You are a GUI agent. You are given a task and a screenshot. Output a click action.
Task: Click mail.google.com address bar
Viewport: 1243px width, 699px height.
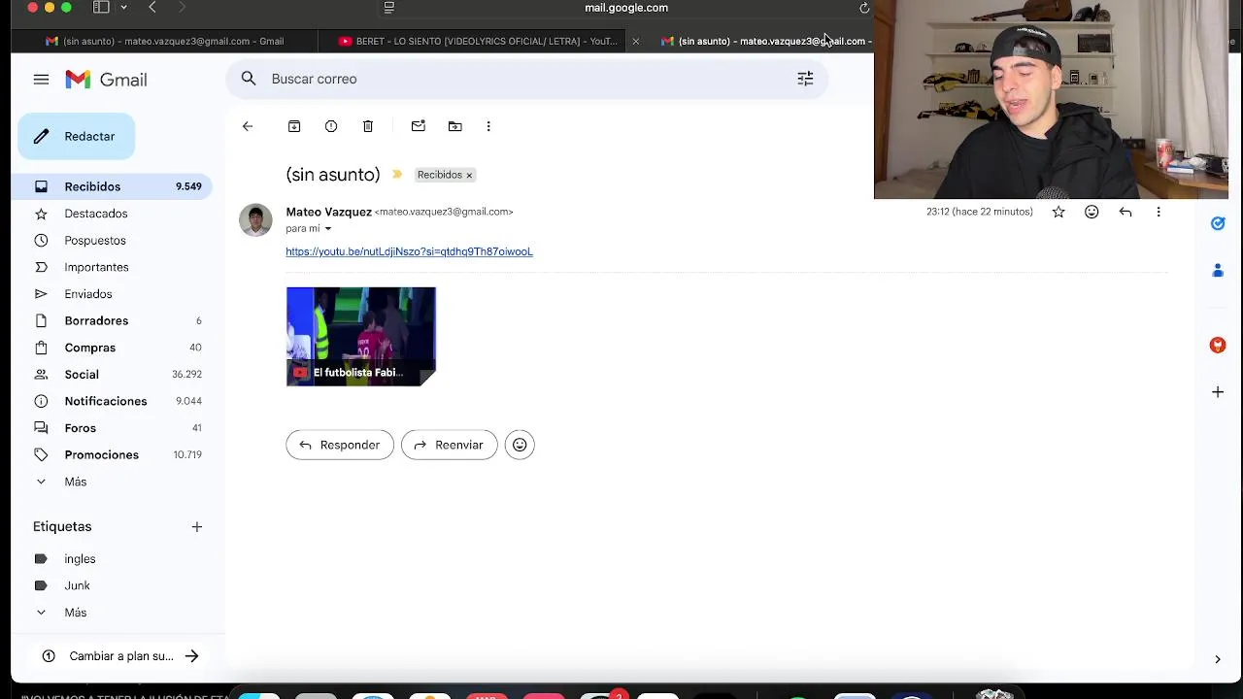click(x=626, y=8)
